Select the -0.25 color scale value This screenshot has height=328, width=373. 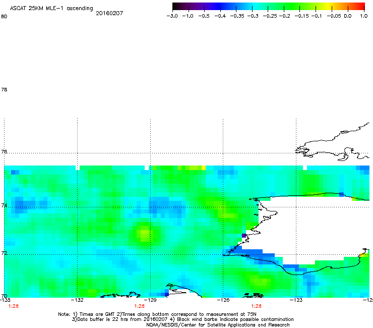point(270,16)
